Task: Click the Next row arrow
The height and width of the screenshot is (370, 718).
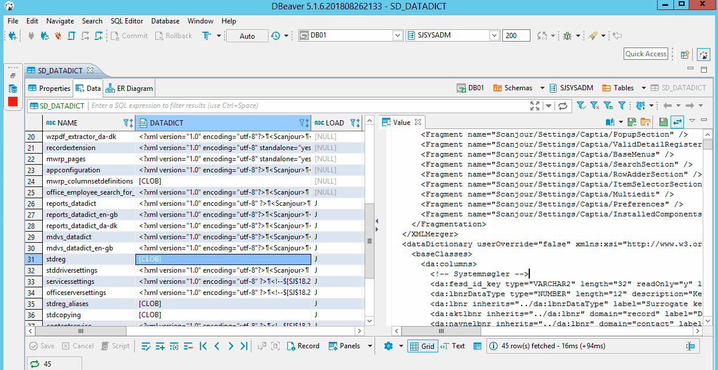Action: tap(231, 346)
